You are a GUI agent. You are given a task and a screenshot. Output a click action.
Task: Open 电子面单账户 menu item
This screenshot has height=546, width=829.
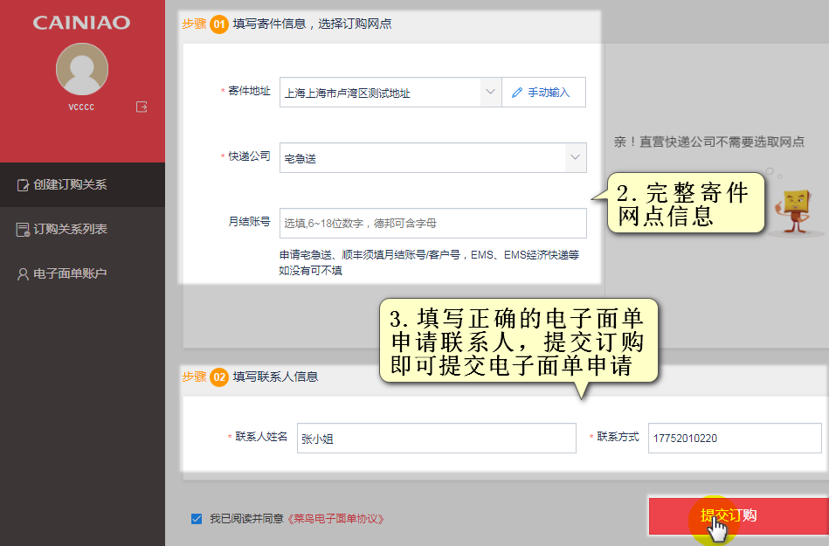82,273
